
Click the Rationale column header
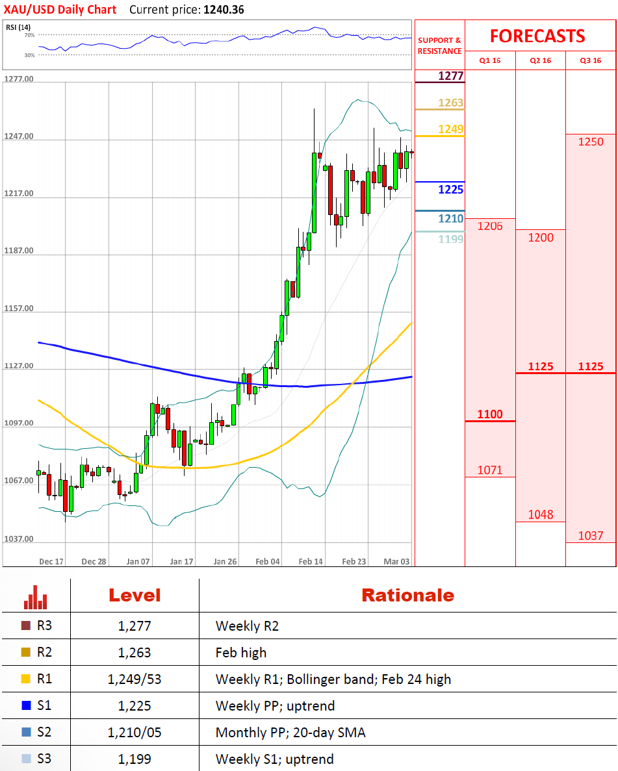pyautogui.click(x=408, y=596)
